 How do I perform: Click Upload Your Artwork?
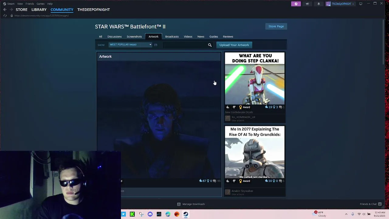tap(234, 45)
